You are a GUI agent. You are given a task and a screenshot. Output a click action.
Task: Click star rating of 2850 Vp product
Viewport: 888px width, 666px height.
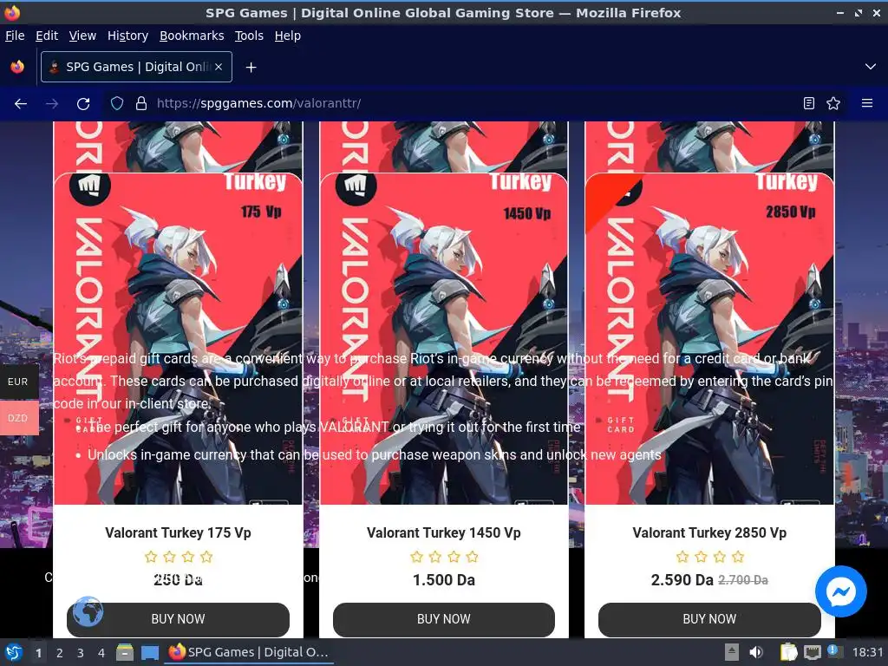pyautogui.click(x=710, y=557)
